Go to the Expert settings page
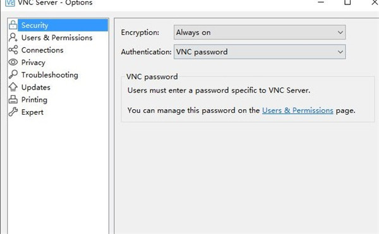The height and width of the screenshot is (234, 379). pyautogui.click(x=32, y=112)
